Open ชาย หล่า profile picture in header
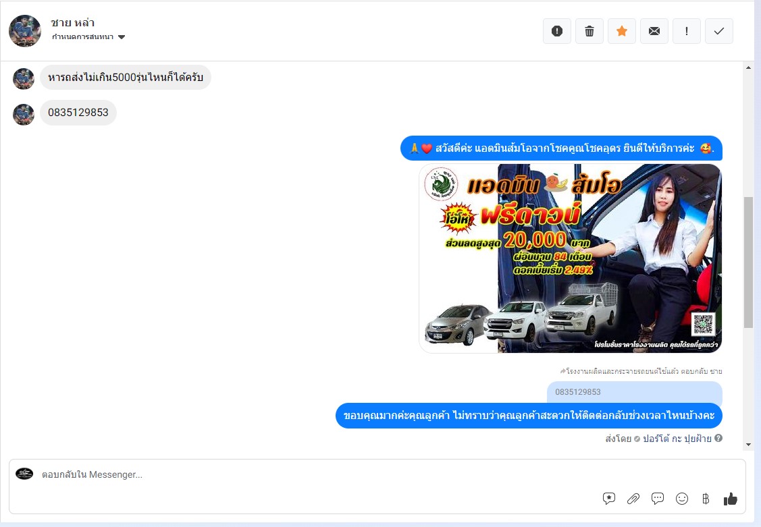The height and width of the screenshot is (527, 761). 25,30
